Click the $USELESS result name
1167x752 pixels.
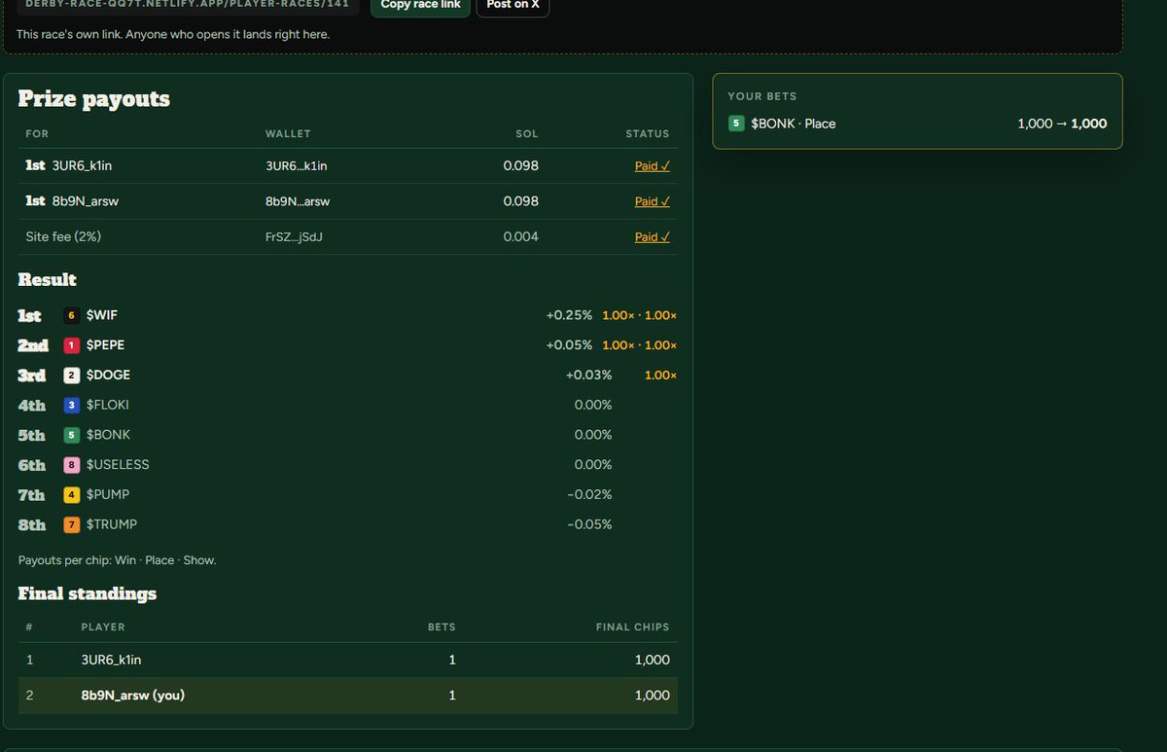click(118, 464)
